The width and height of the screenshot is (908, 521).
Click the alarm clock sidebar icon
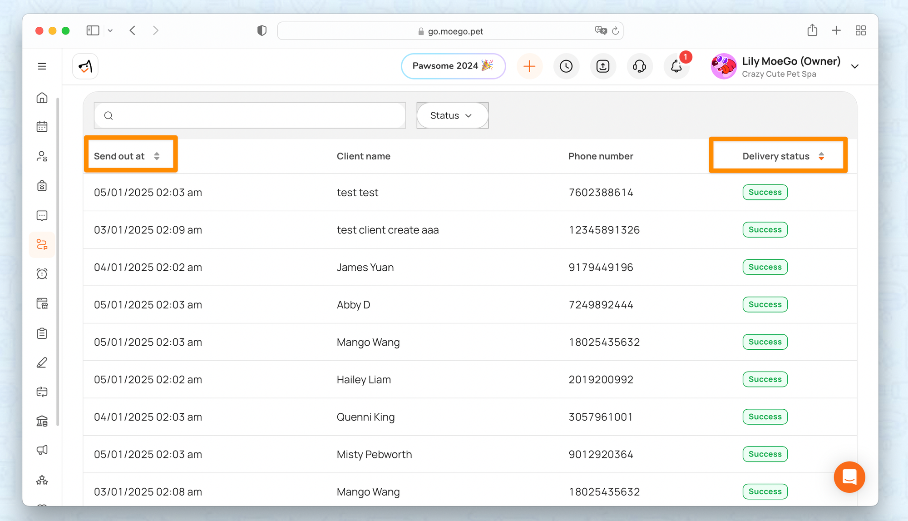(x=42, y=274)
